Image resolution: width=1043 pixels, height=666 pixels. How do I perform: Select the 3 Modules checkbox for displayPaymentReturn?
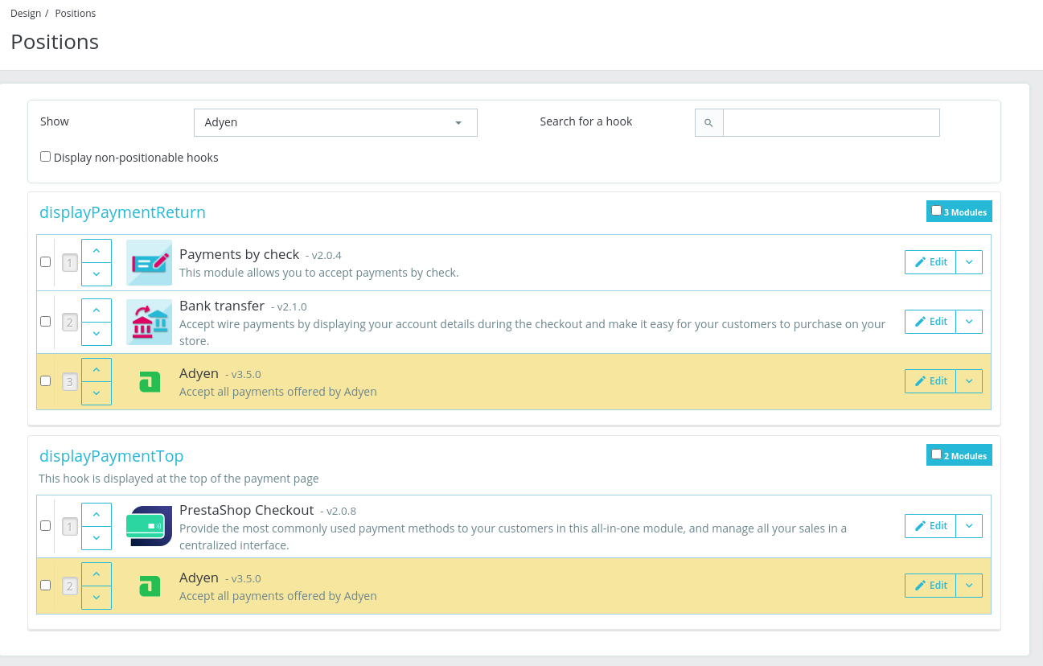click(936, 210)
